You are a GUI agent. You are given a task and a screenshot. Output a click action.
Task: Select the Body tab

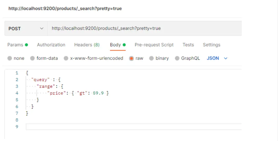pos(115,45)
